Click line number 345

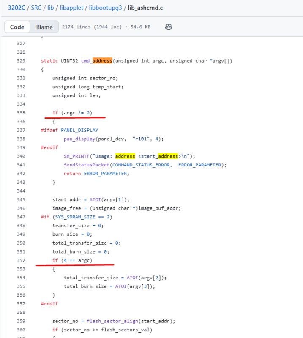tap(21, 199)
